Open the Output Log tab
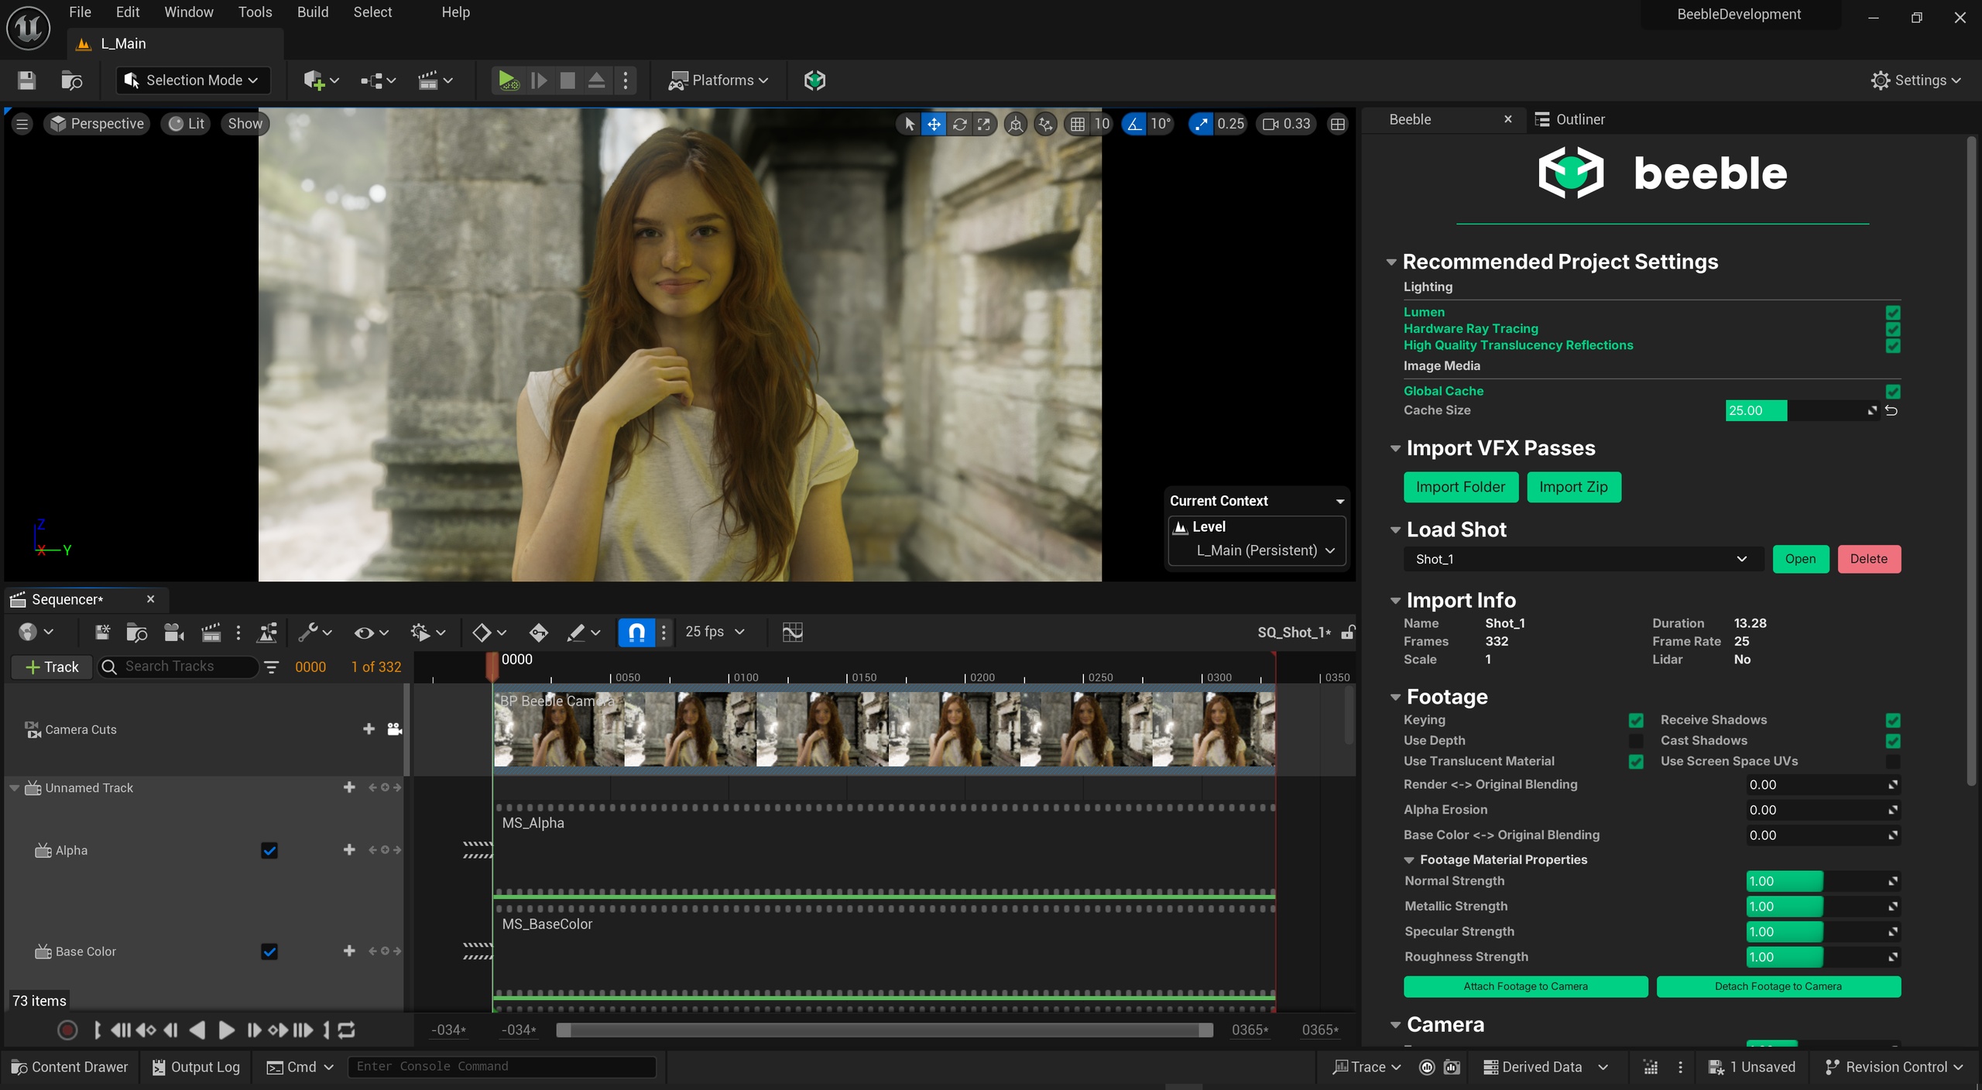This screenshot has width=1982, height=1090. pyautogui.click(x=196, y=1067)
